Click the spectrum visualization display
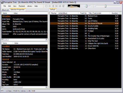 [74, 6]
